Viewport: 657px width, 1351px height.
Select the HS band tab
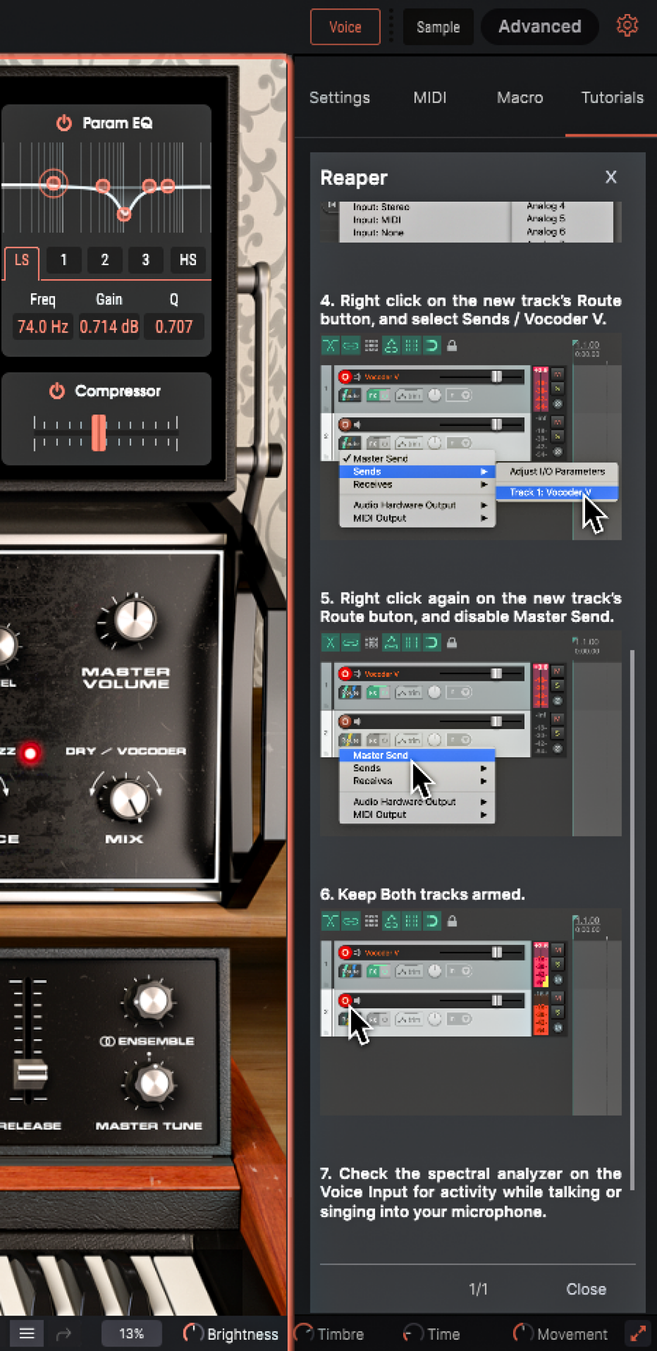pos(188,260)
